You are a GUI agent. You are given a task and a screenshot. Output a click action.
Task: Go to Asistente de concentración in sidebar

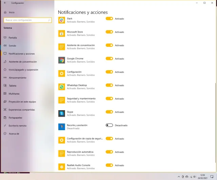(23, 62)
